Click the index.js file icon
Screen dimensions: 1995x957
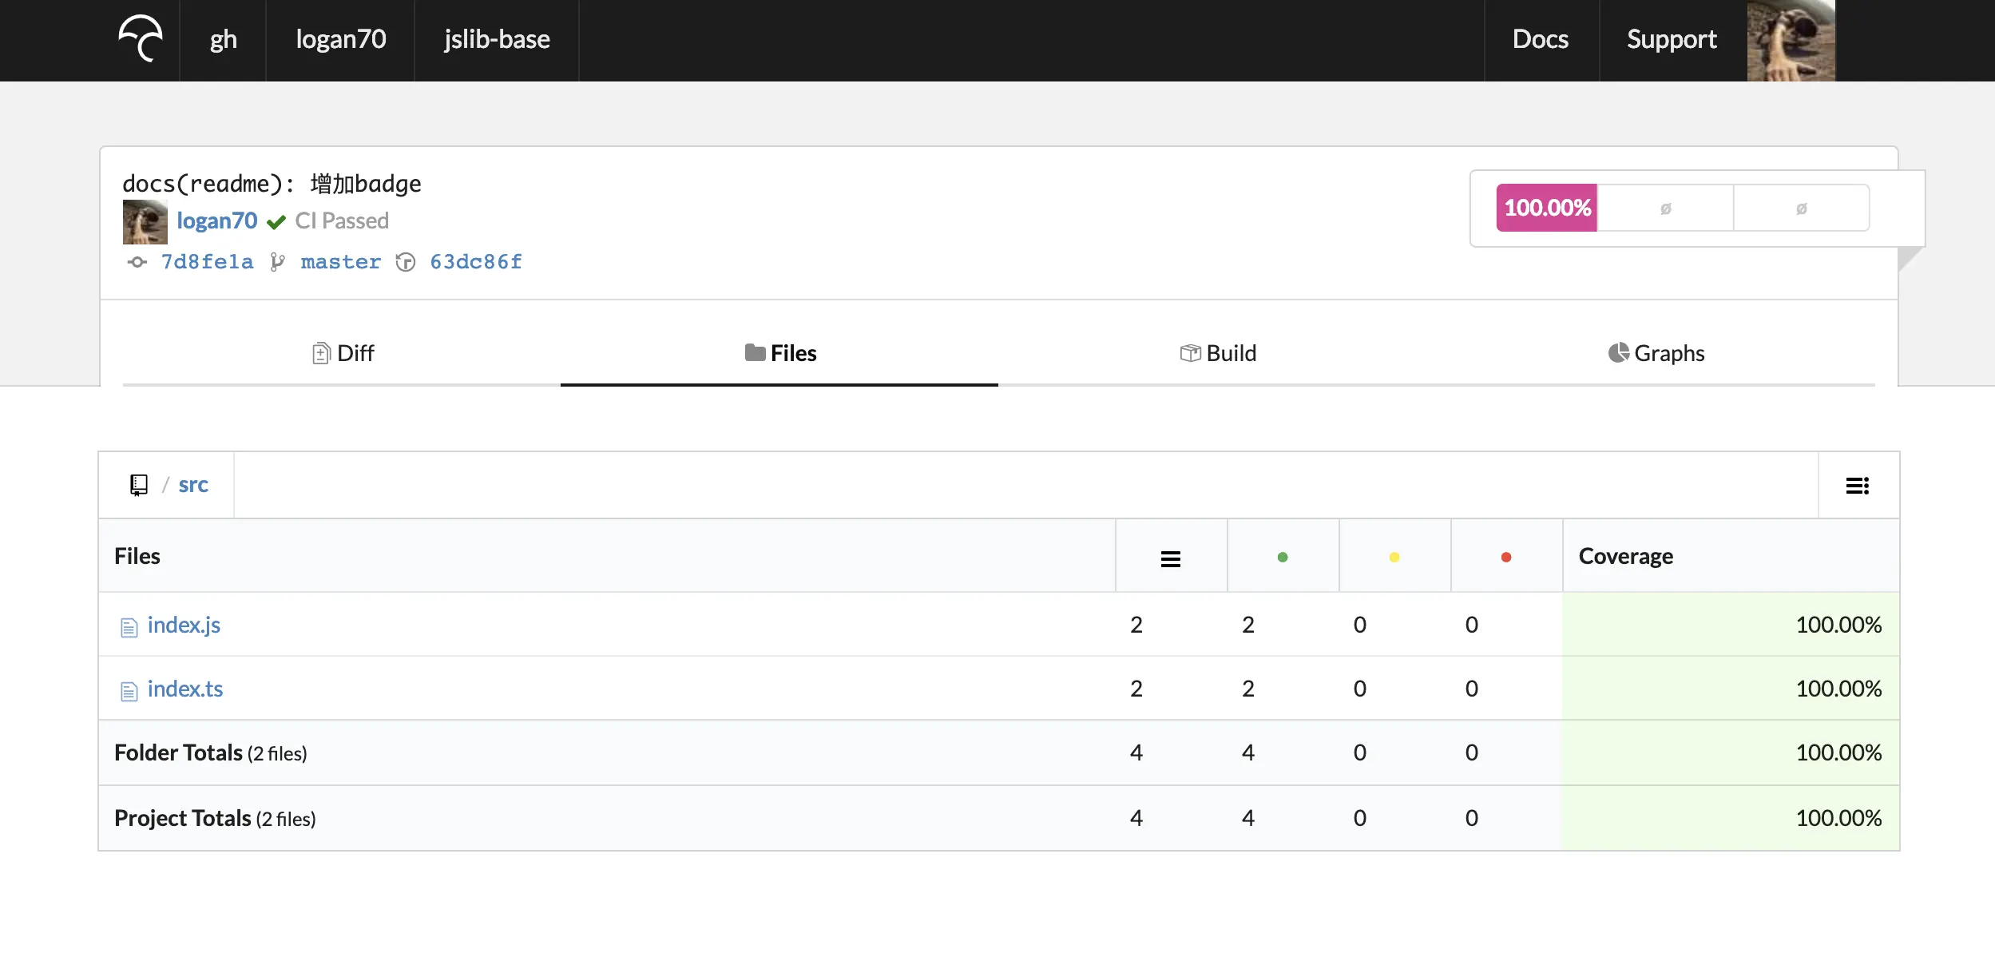coord(129,627)
